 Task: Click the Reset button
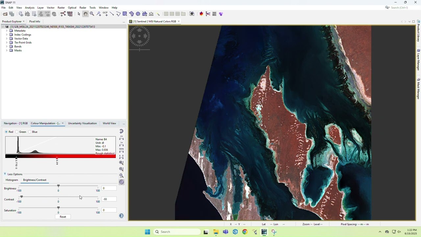pyautogui.click(x=63, y=217)
